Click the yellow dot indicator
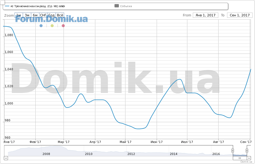The width and height of the screenshot is (255, 164). (52, 26)
